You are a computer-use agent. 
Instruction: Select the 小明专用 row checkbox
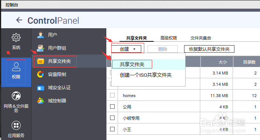(112, 118)
